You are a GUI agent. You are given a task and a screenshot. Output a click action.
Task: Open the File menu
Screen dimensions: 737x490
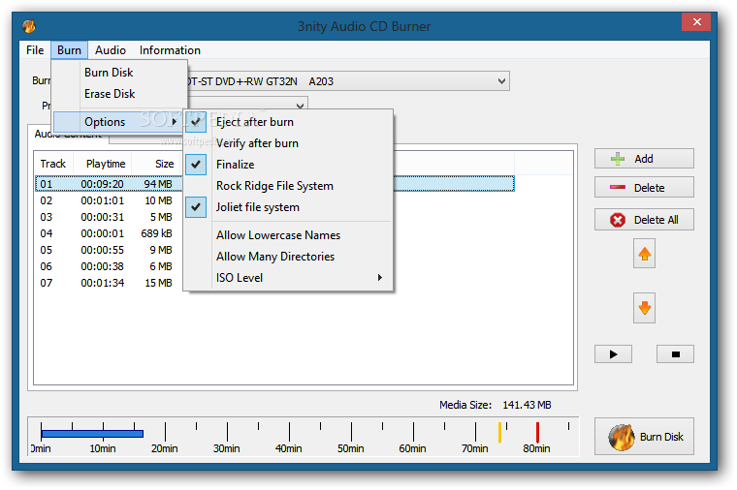(35, 50)
